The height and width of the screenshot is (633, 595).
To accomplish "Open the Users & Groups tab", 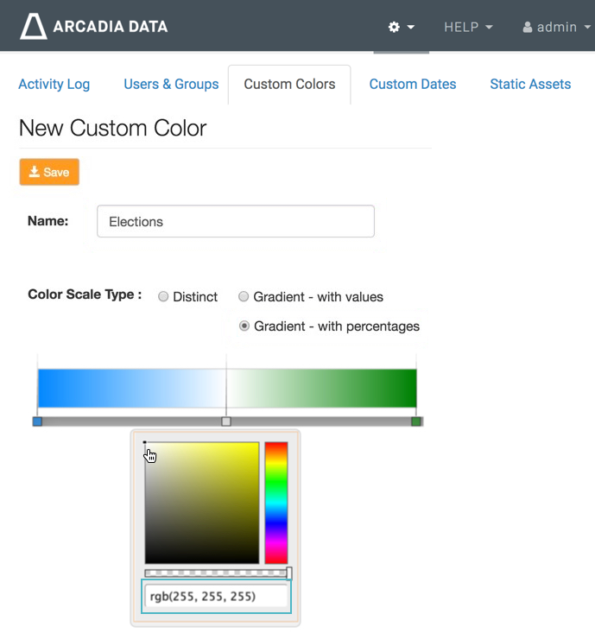I will (x=171, y=84).
